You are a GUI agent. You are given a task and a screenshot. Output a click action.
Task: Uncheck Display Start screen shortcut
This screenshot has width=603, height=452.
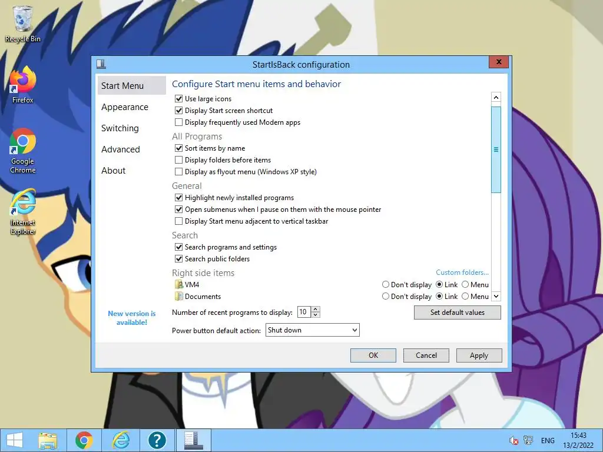point(178,111)
